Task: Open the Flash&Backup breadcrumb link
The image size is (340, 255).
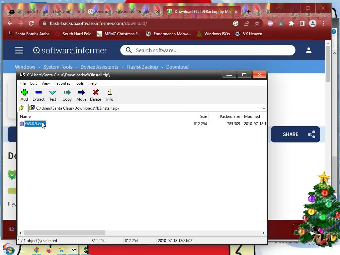Action: tap(142, 67)
